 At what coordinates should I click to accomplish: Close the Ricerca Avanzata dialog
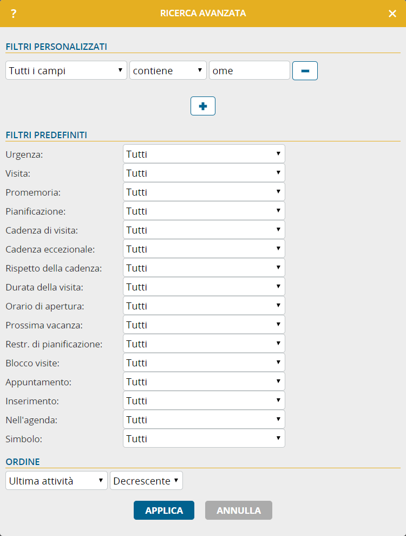[x=392, y=14]
